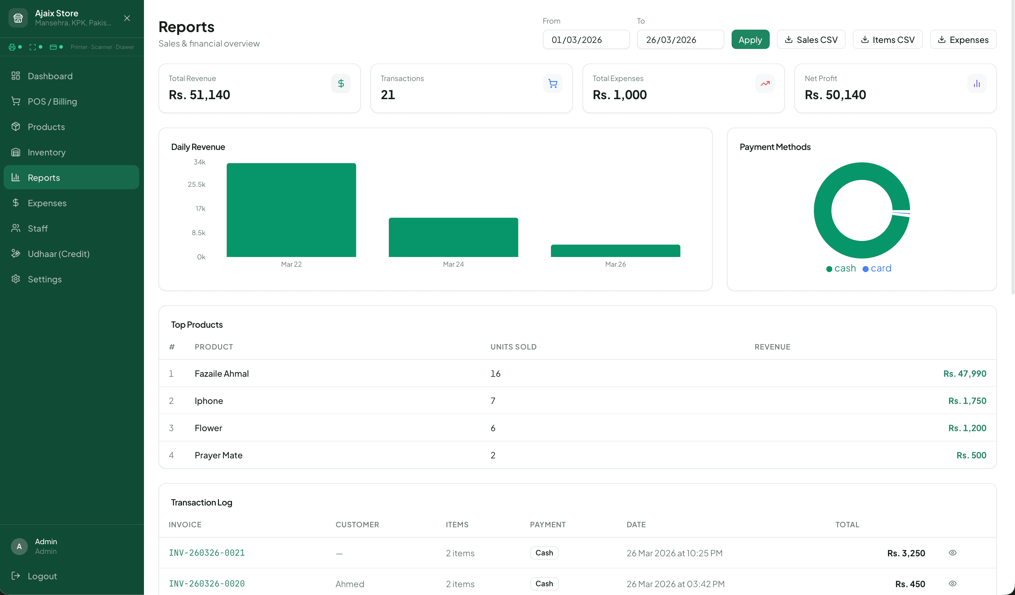Go to the Dashboard
This screenshot has height=595, width=1015.
coord(50,76)
